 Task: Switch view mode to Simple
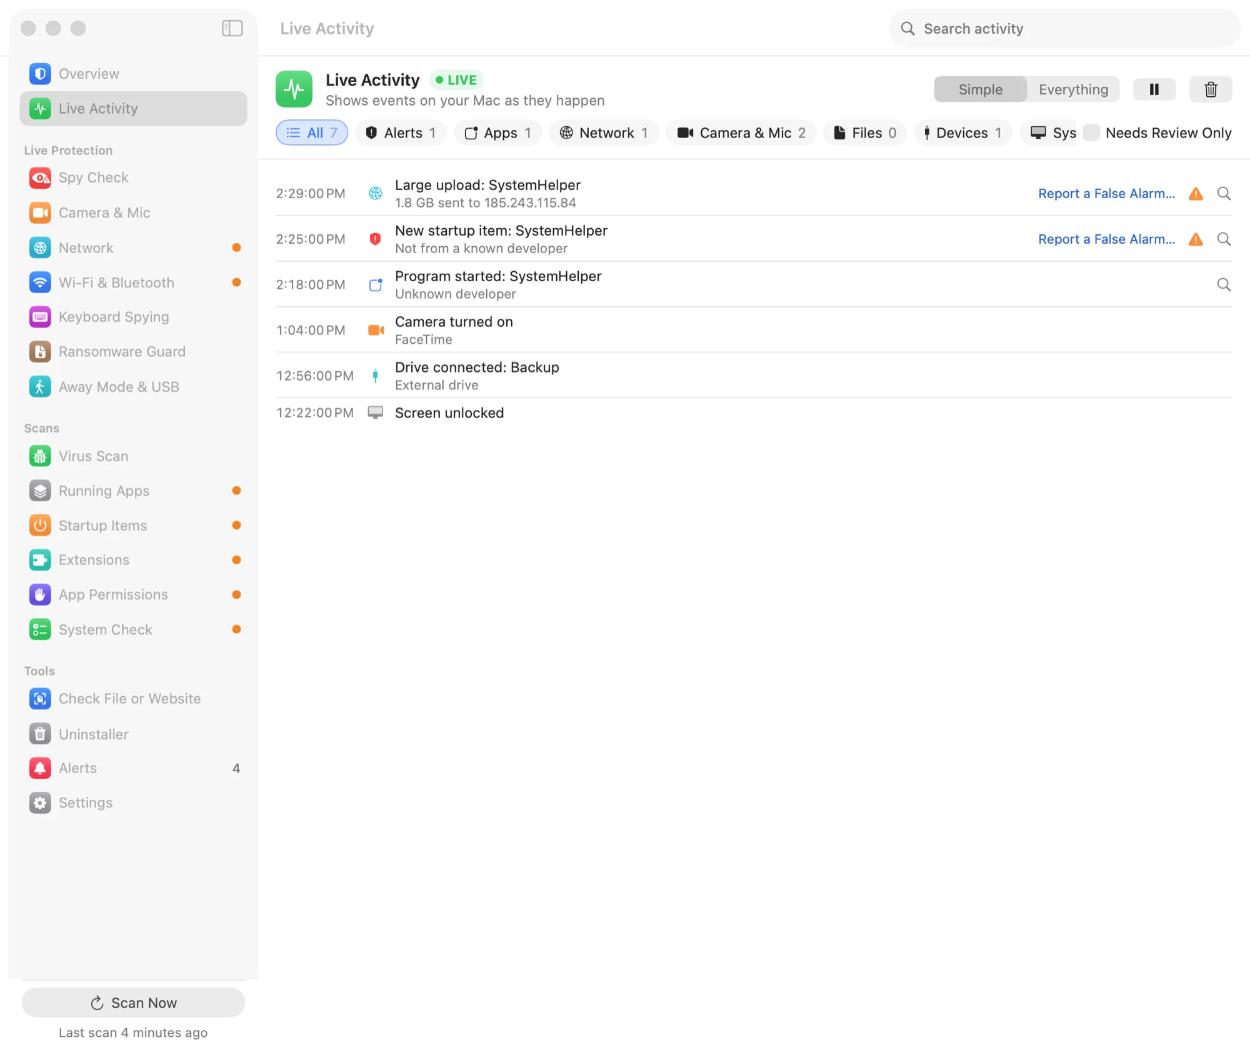tap(980, 89)
